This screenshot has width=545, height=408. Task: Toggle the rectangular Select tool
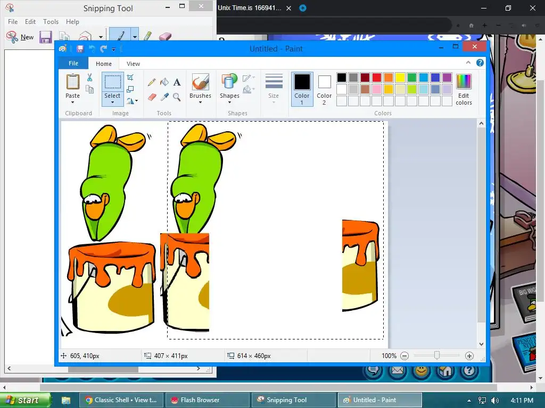coord(113,82)
